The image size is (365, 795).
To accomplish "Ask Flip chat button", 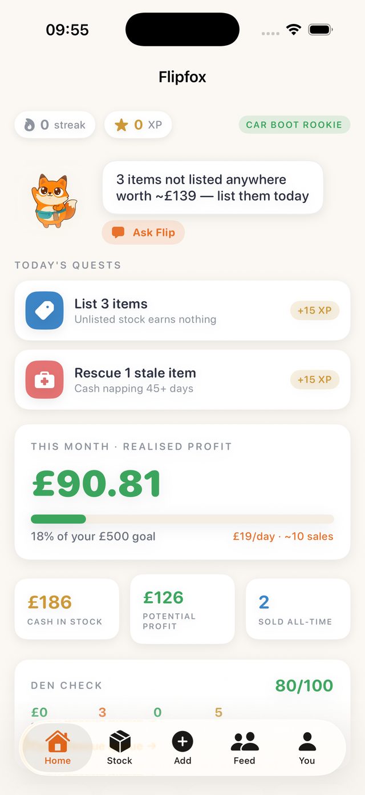I will [x=143, y=233].
